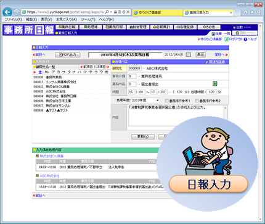Expand the 処理年度 2013年度 dropdown
This screenshot has height=224, width=265.
[x=158, y=101]
